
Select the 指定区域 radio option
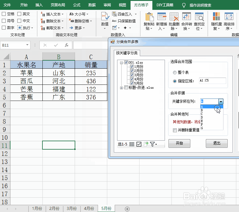[175, 81]
